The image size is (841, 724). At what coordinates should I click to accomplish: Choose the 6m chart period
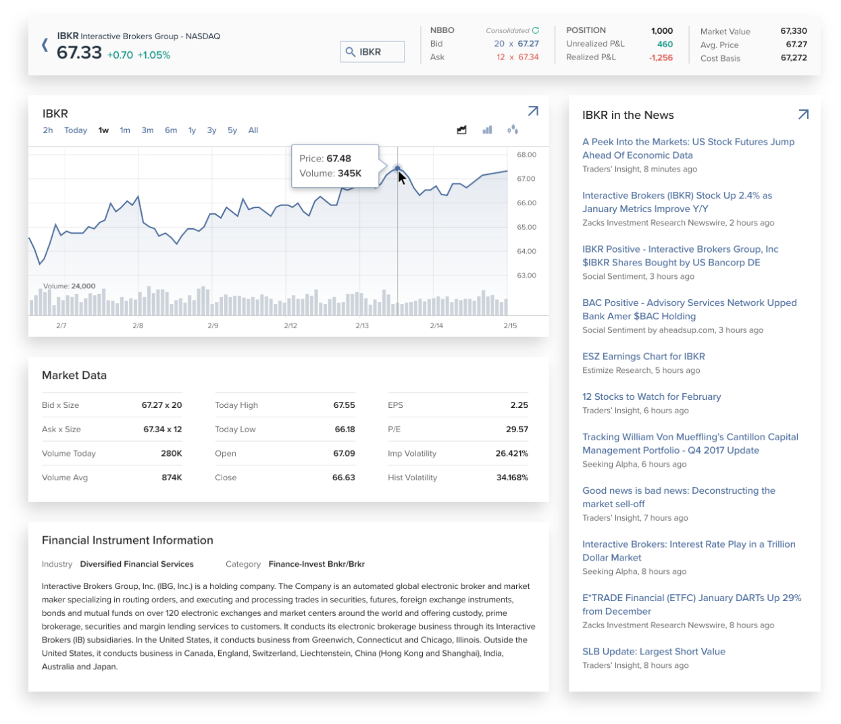click(x=171, y=130)
